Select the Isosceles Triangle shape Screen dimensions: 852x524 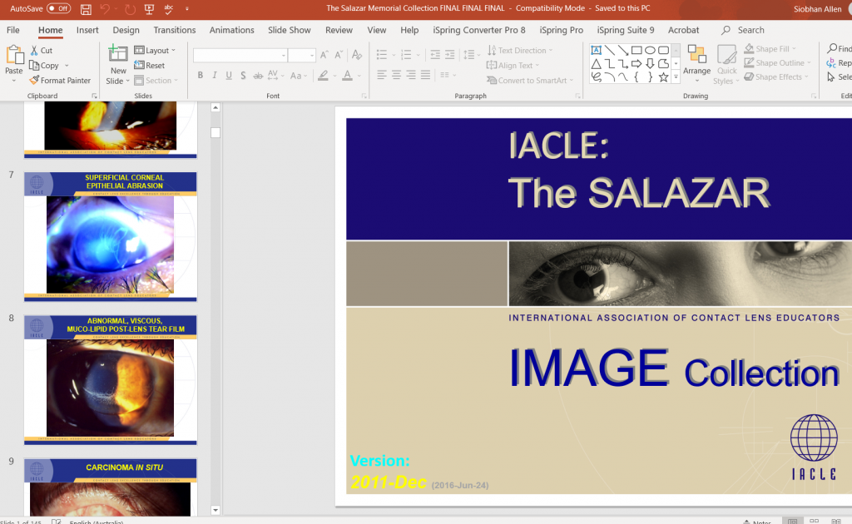pyautogui.click(x=596, y=64)
